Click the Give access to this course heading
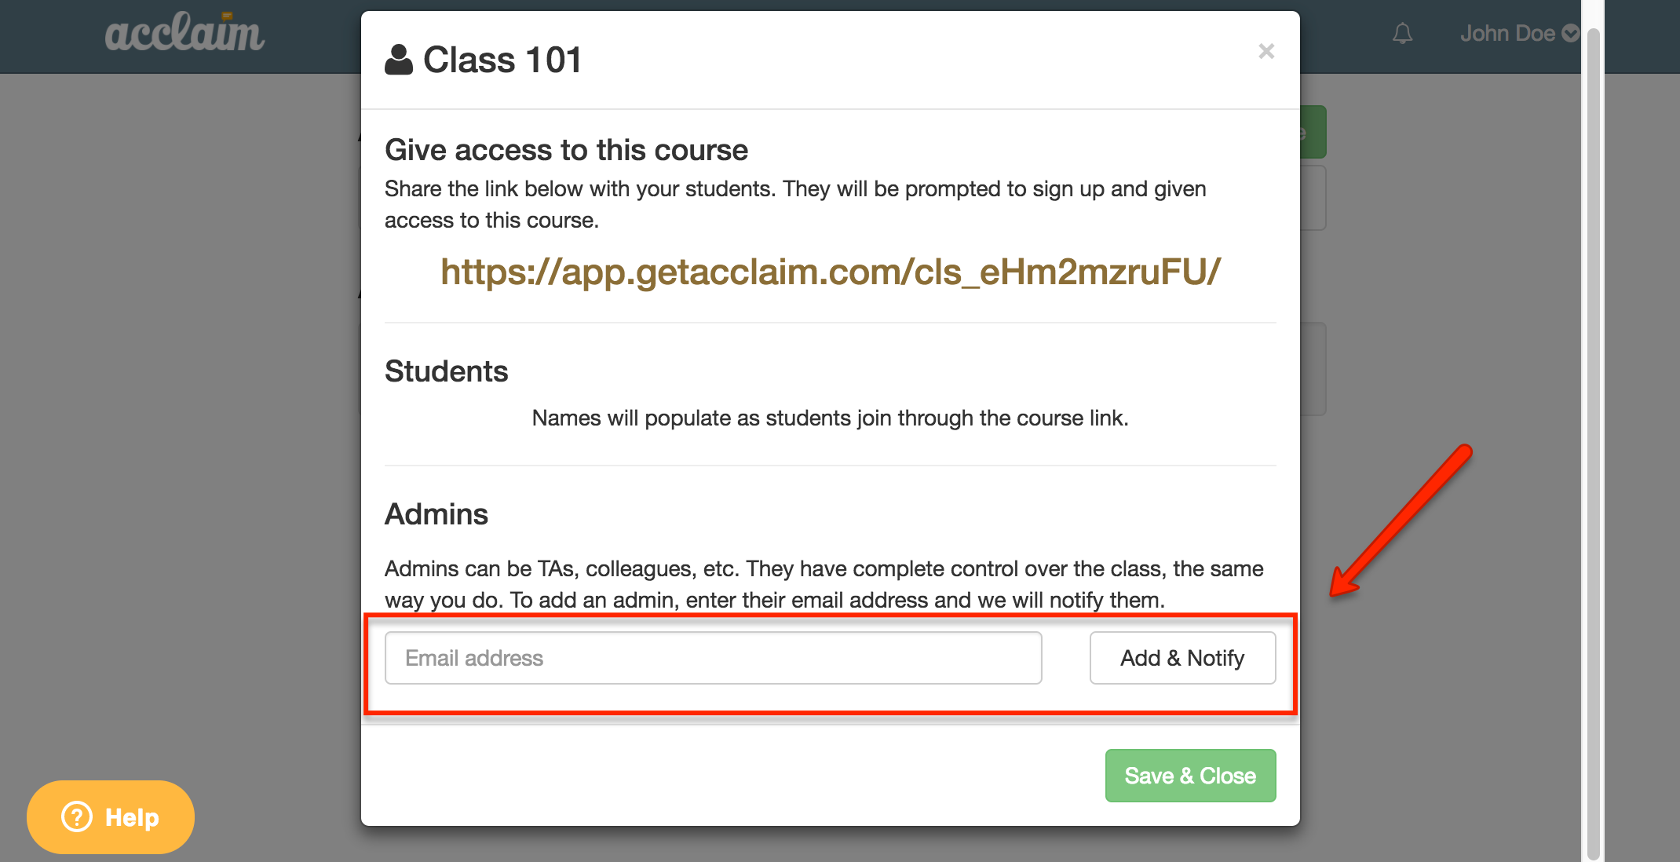The image size is (1680, 862). pos(566,150)
